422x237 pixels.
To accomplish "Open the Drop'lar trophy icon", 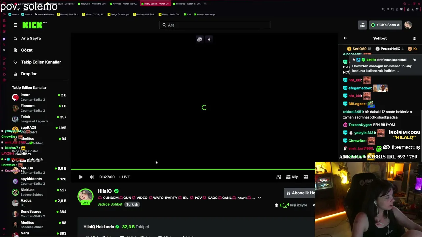I will [x=15, y=74].
